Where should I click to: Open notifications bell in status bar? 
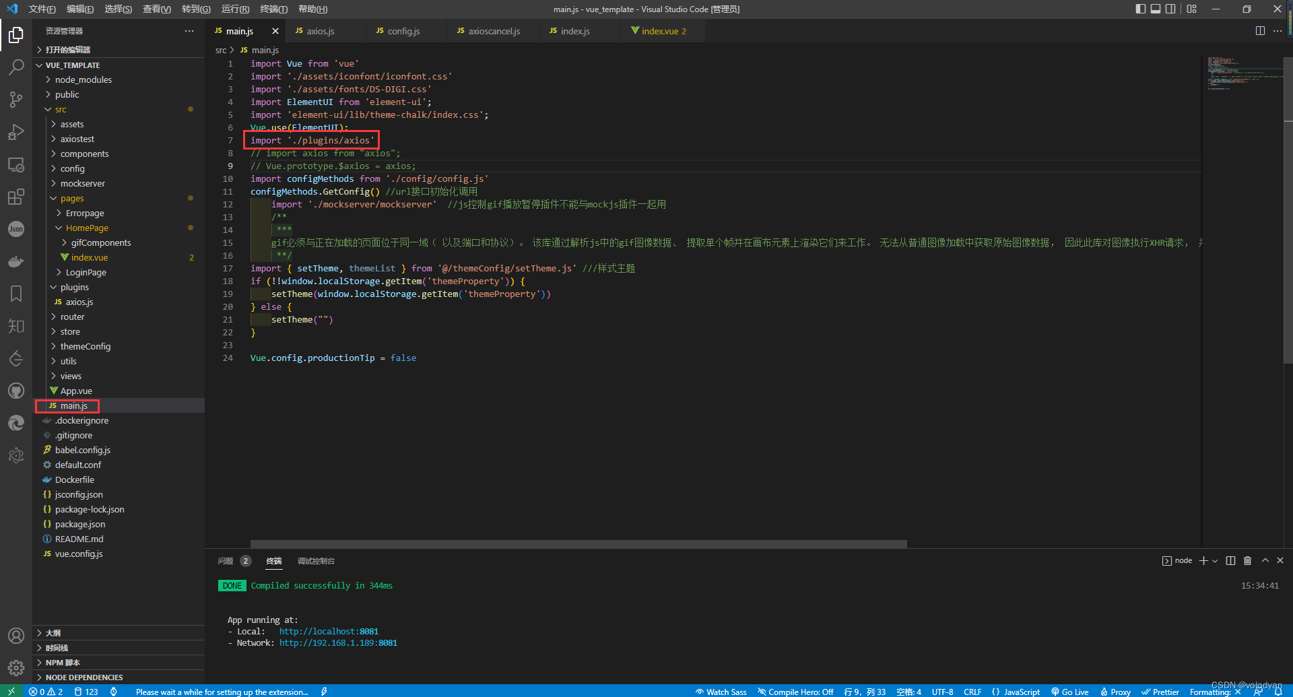1278,692
